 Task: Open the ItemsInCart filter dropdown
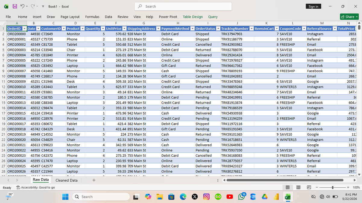coord(277,29)
